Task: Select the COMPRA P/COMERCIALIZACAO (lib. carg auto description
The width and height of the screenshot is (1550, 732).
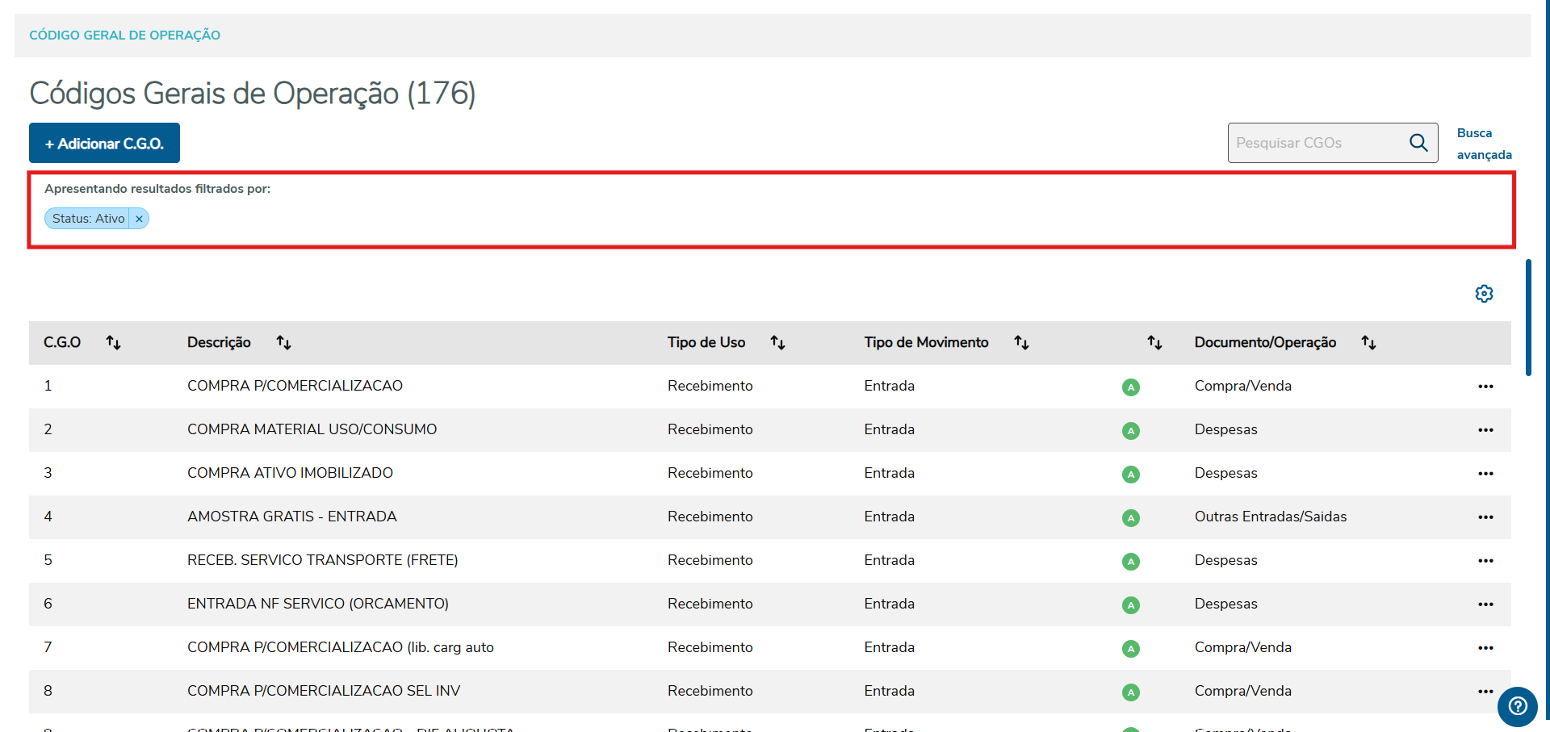Action: point(340,647)
